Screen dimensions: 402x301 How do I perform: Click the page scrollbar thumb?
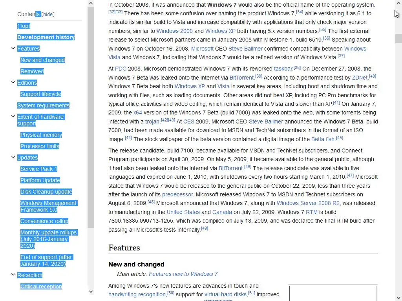[x=399, y=38]
